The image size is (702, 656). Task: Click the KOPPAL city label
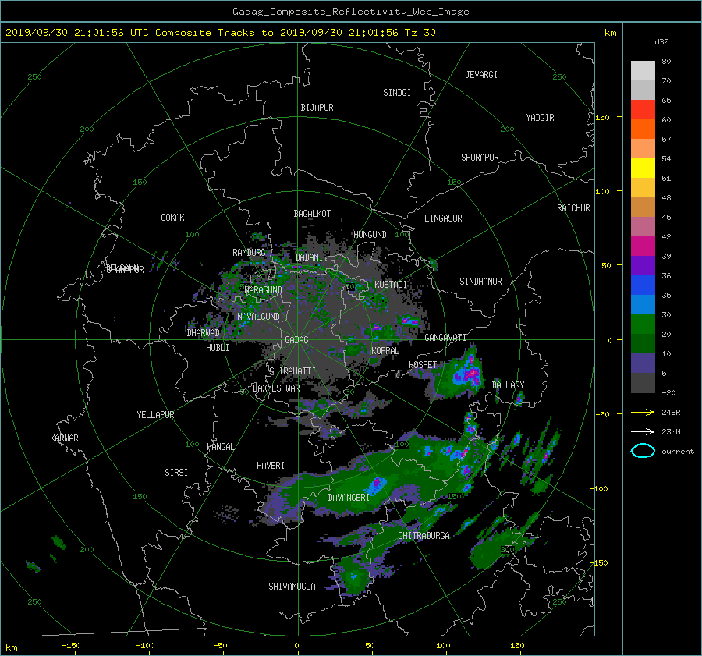point(385,351)
